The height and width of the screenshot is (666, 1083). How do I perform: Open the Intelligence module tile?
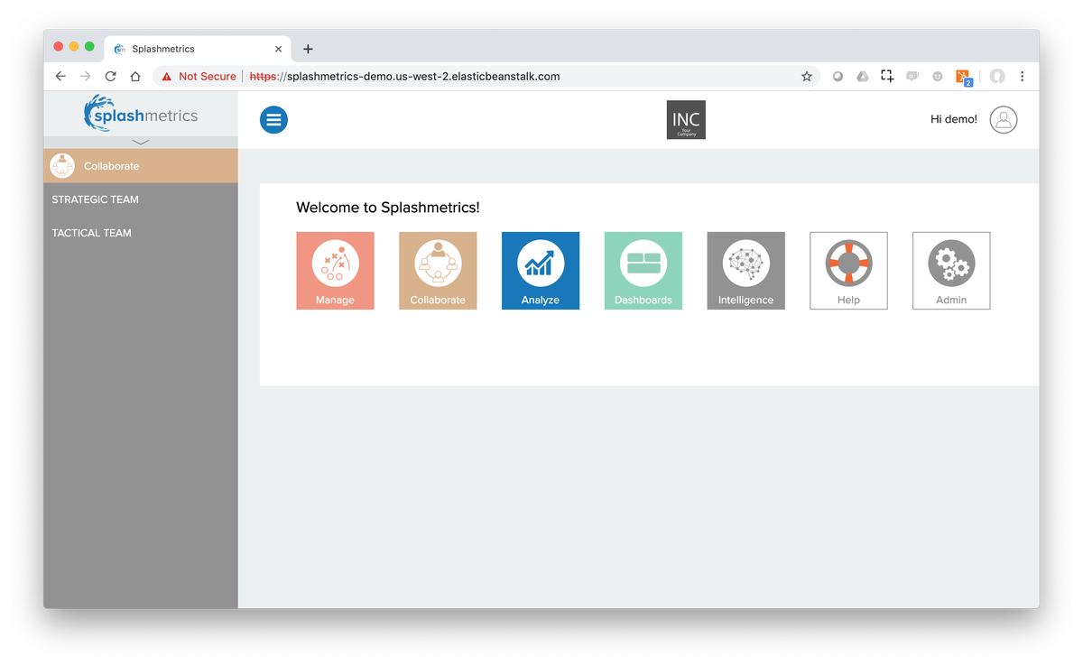tap(745, 271)
